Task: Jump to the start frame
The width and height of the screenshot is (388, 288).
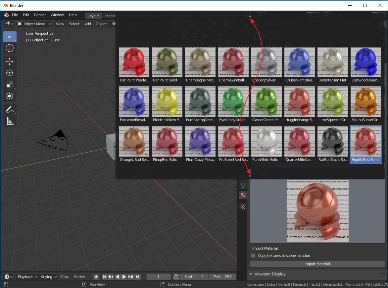Action: 104,277
